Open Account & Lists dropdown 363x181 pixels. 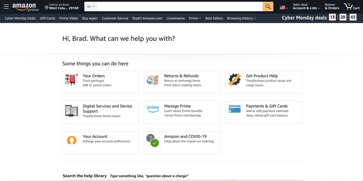306,6
